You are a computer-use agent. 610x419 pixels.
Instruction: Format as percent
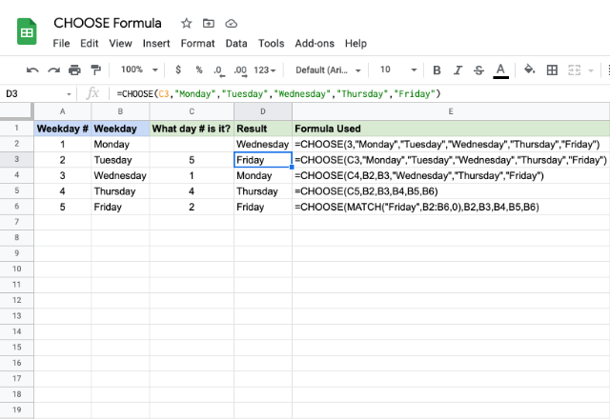199,70
